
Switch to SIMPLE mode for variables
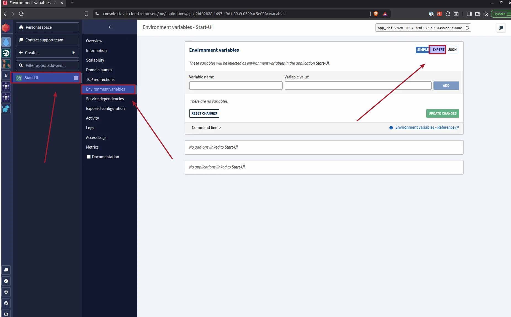click(x=422, y=50)
